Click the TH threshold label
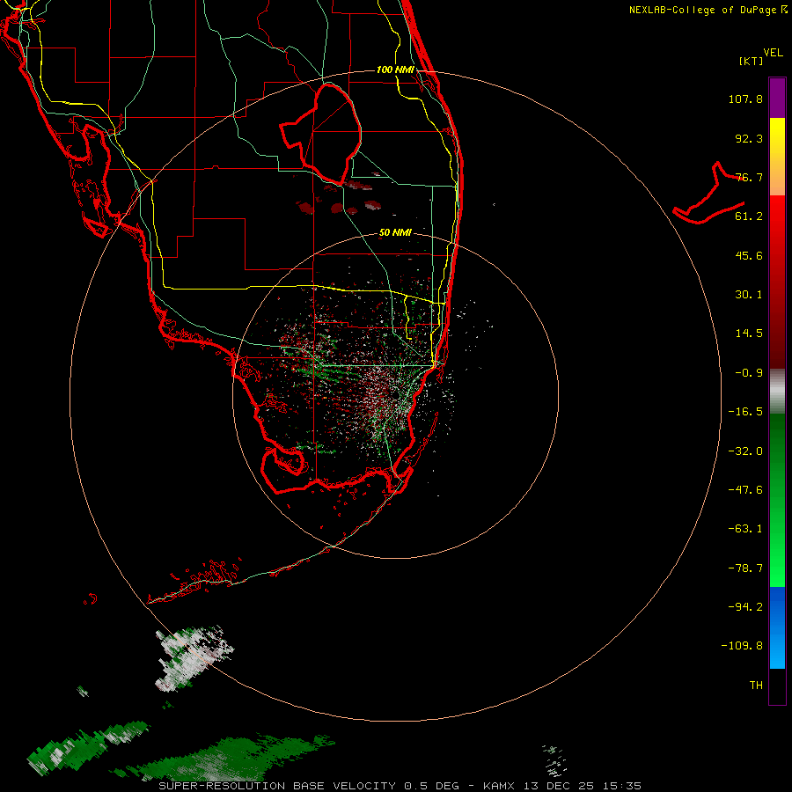 (756, 686)
